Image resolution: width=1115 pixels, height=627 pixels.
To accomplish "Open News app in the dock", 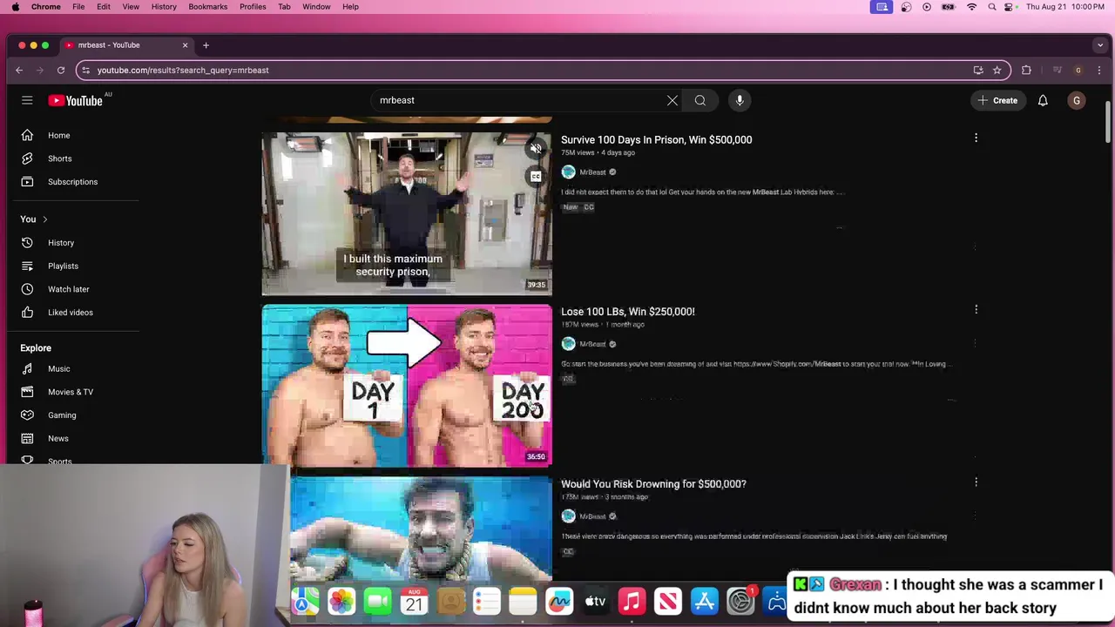I will [x=668, y=601].
